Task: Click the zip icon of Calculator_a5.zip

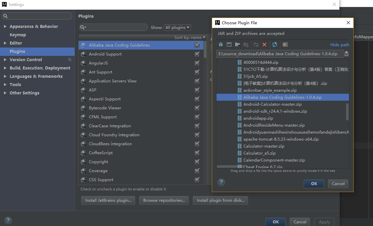Action: [x=239, y=153]
